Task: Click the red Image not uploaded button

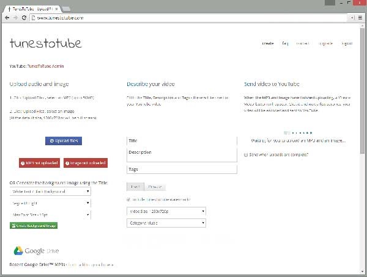Action: coord(86,163)
